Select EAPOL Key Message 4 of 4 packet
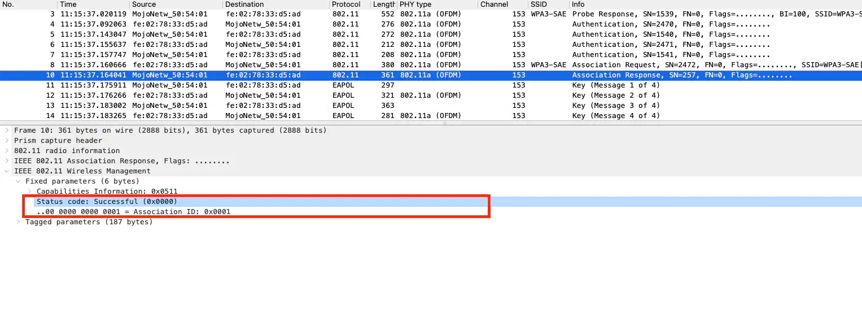 339,116
